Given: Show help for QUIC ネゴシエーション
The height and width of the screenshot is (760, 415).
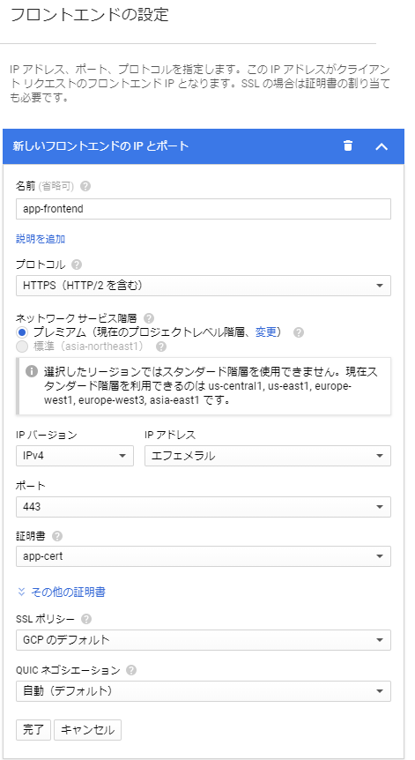Looking at the screenshot, I should coord(131,670).
